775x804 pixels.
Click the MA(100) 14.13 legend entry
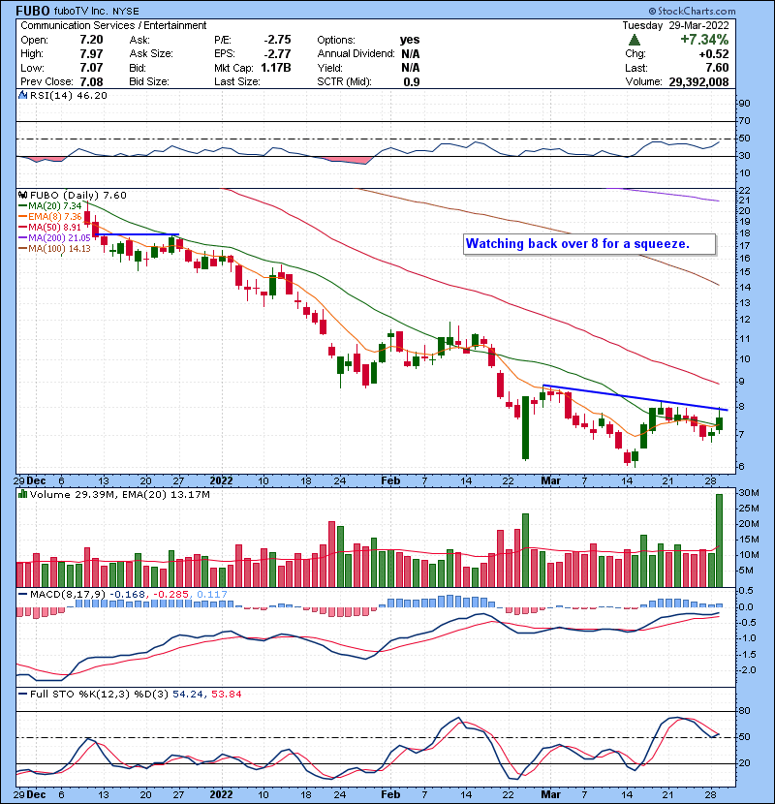pyautogui.click(x=54, y=248)
